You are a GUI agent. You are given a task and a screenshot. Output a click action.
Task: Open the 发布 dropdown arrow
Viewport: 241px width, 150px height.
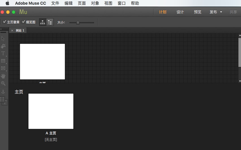221,12
